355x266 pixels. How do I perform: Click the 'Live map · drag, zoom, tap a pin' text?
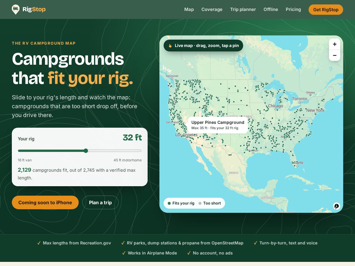(207, 46)
